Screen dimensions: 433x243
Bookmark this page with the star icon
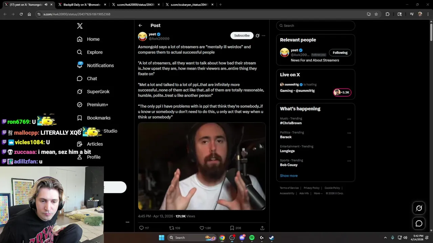point(376,14)
